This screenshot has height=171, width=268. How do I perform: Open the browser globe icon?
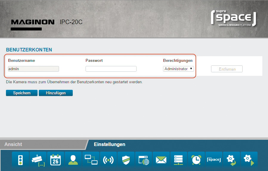(144, 160)
